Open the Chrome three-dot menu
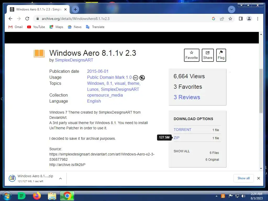Viewport: 268px width, 201px height. pyautogui.click(x=258, y=19)
